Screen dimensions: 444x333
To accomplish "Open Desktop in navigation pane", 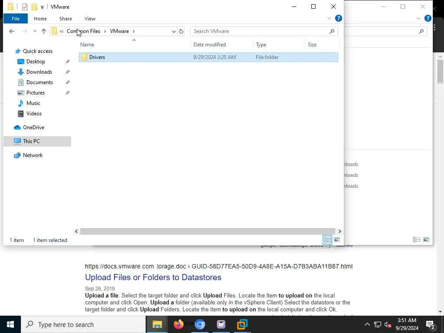I will click(36, 62).
